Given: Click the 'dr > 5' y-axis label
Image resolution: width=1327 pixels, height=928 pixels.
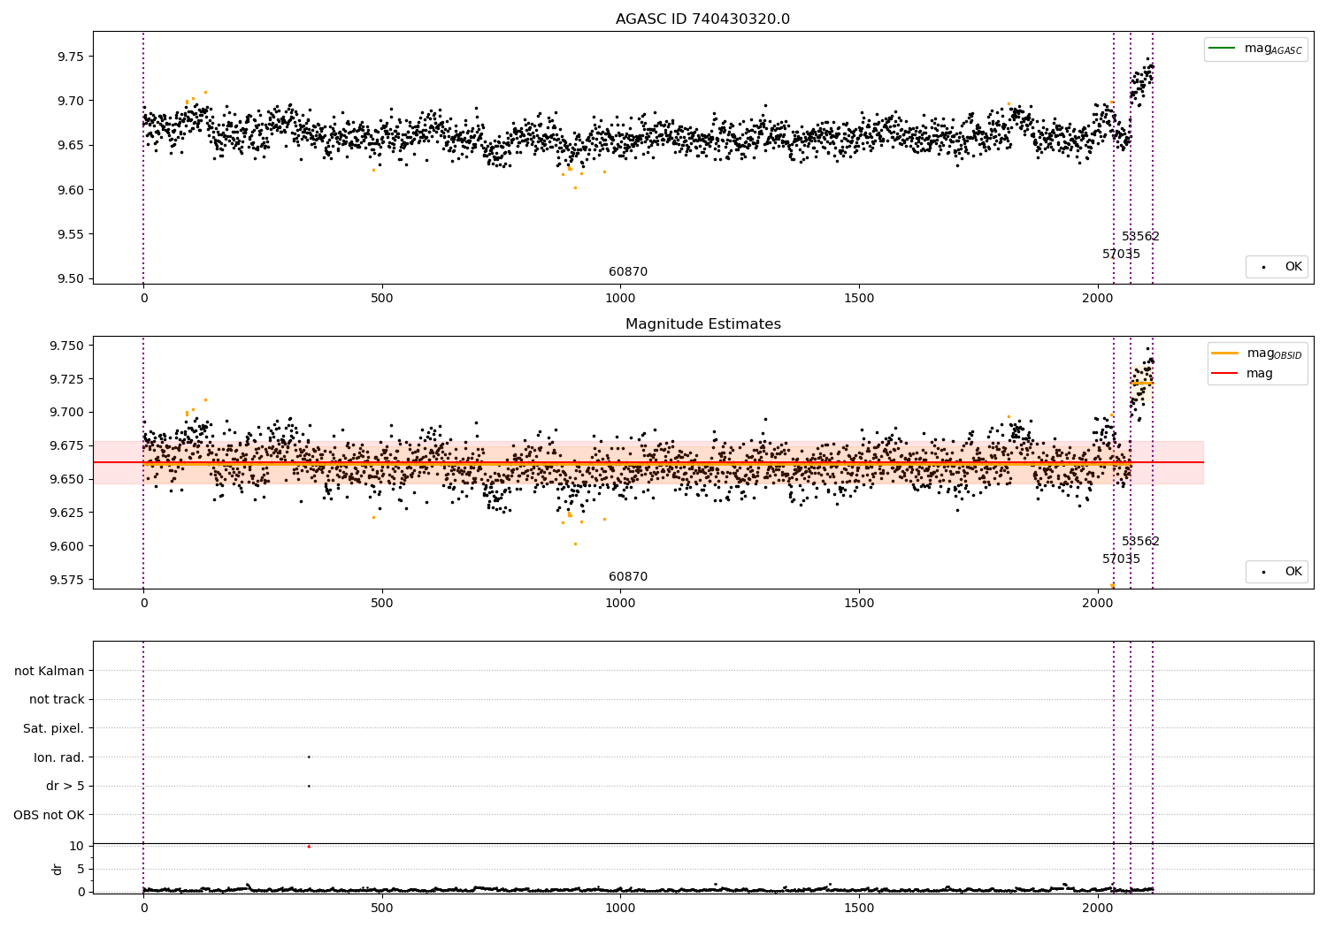Looking at the screenshot, I should click(x=65, y=786).
